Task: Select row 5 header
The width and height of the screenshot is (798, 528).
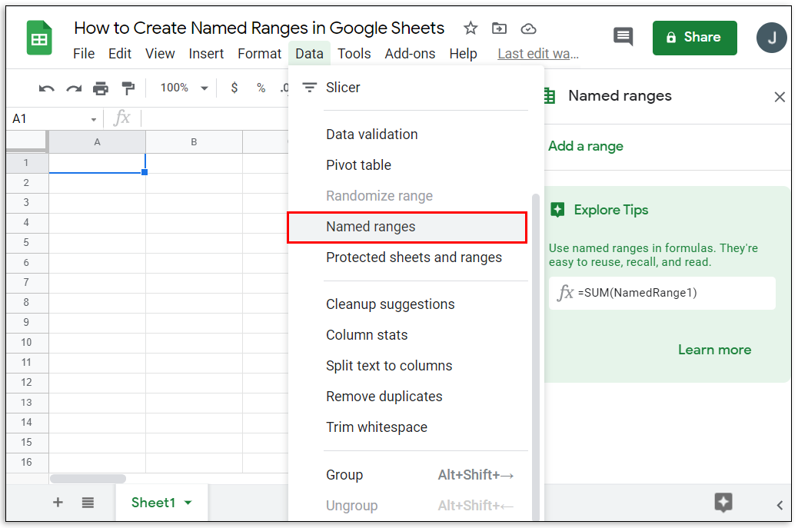Action: [27, 243]
